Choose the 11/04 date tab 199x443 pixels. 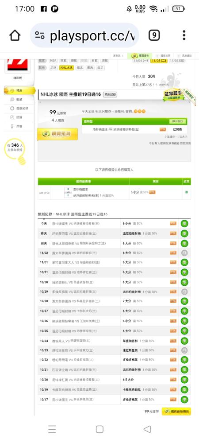click(x=140, y=60)
